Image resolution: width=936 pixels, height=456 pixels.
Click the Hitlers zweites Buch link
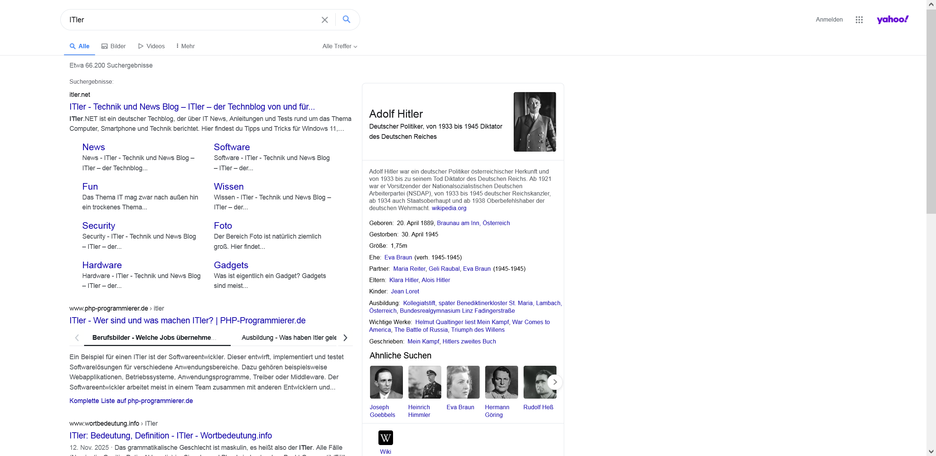pyautogui.click(x=469, y=341)
